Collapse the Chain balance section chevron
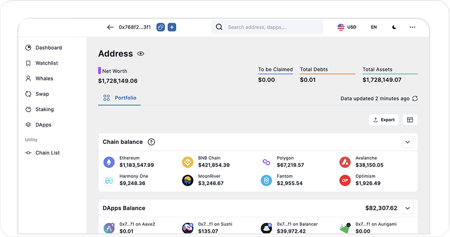This screenshot has height=237, width=450. [408, 142]
